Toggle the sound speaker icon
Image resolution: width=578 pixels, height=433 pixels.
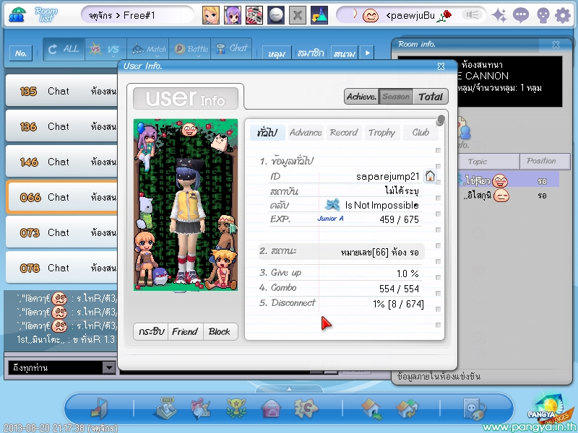[x=473, y=14]
